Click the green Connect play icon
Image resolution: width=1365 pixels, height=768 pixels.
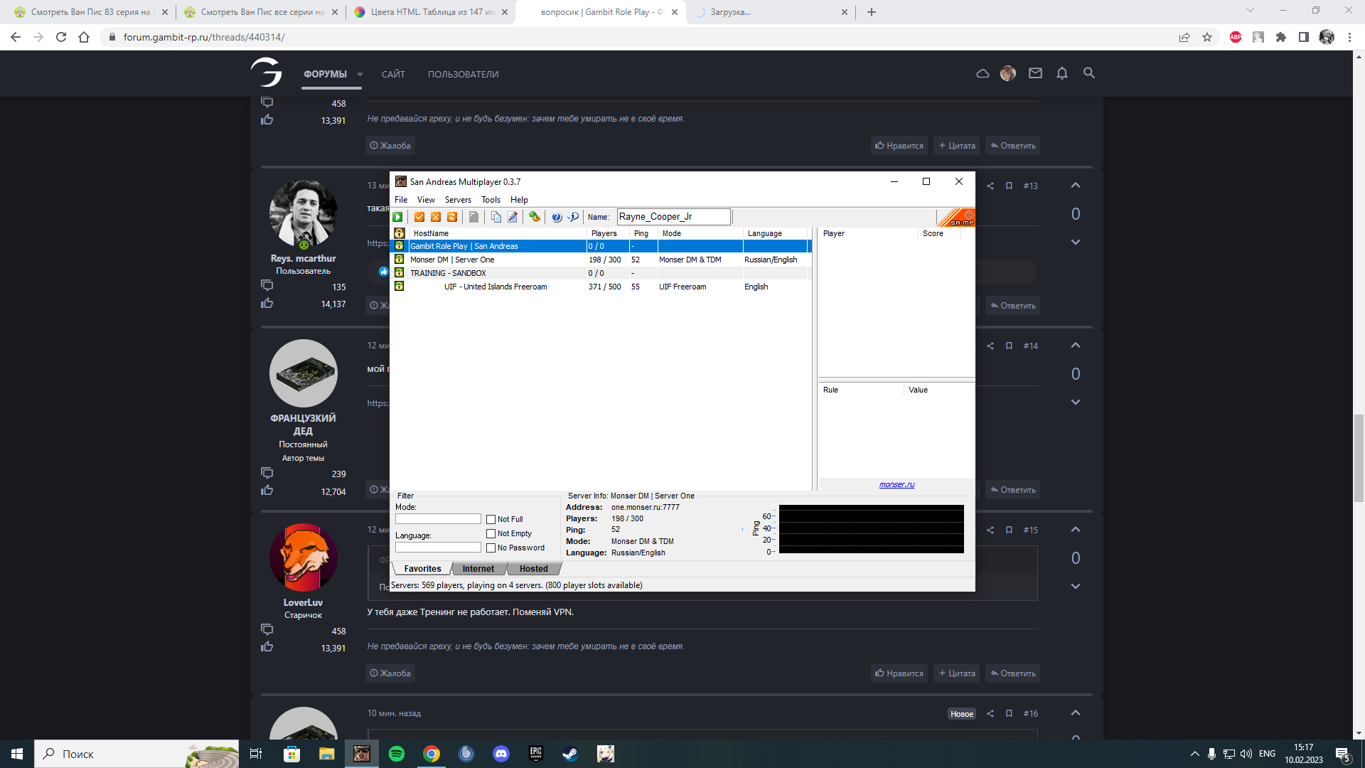[398, 217]
